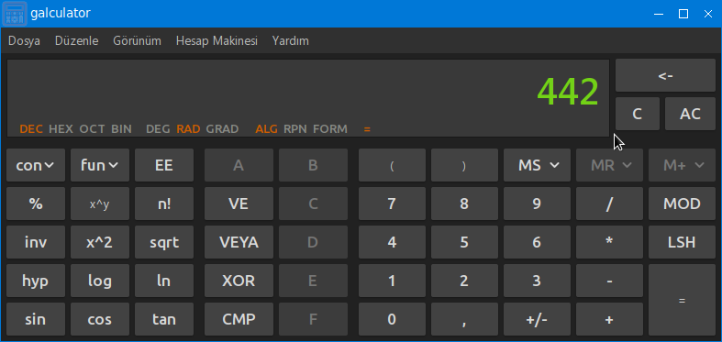Click the open parenthesis button
The width and height of the screenshot is (722, 342).
pos(392,165)
